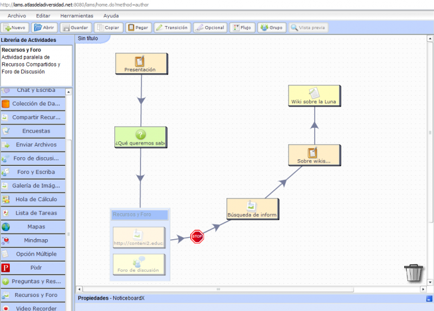Select the Sin título design tab

(93, 39)
